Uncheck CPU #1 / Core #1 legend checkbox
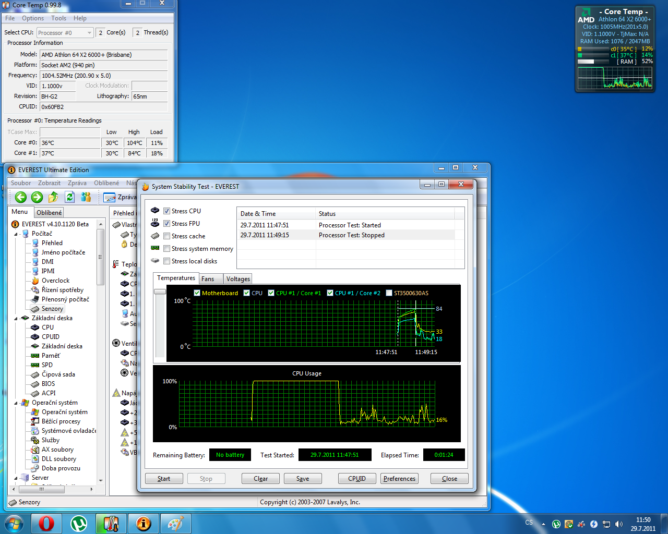Image resolution: width=668 pixels, height=534 pixels. [x=271, y=293]
